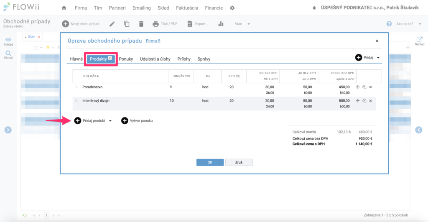Switch to the Hlavné tab

pos(76,59)
